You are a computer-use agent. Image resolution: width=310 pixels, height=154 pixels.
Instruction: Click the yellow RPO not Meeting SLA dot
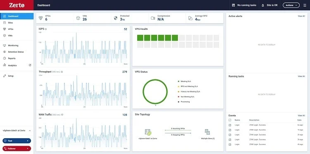coord(179,87)
